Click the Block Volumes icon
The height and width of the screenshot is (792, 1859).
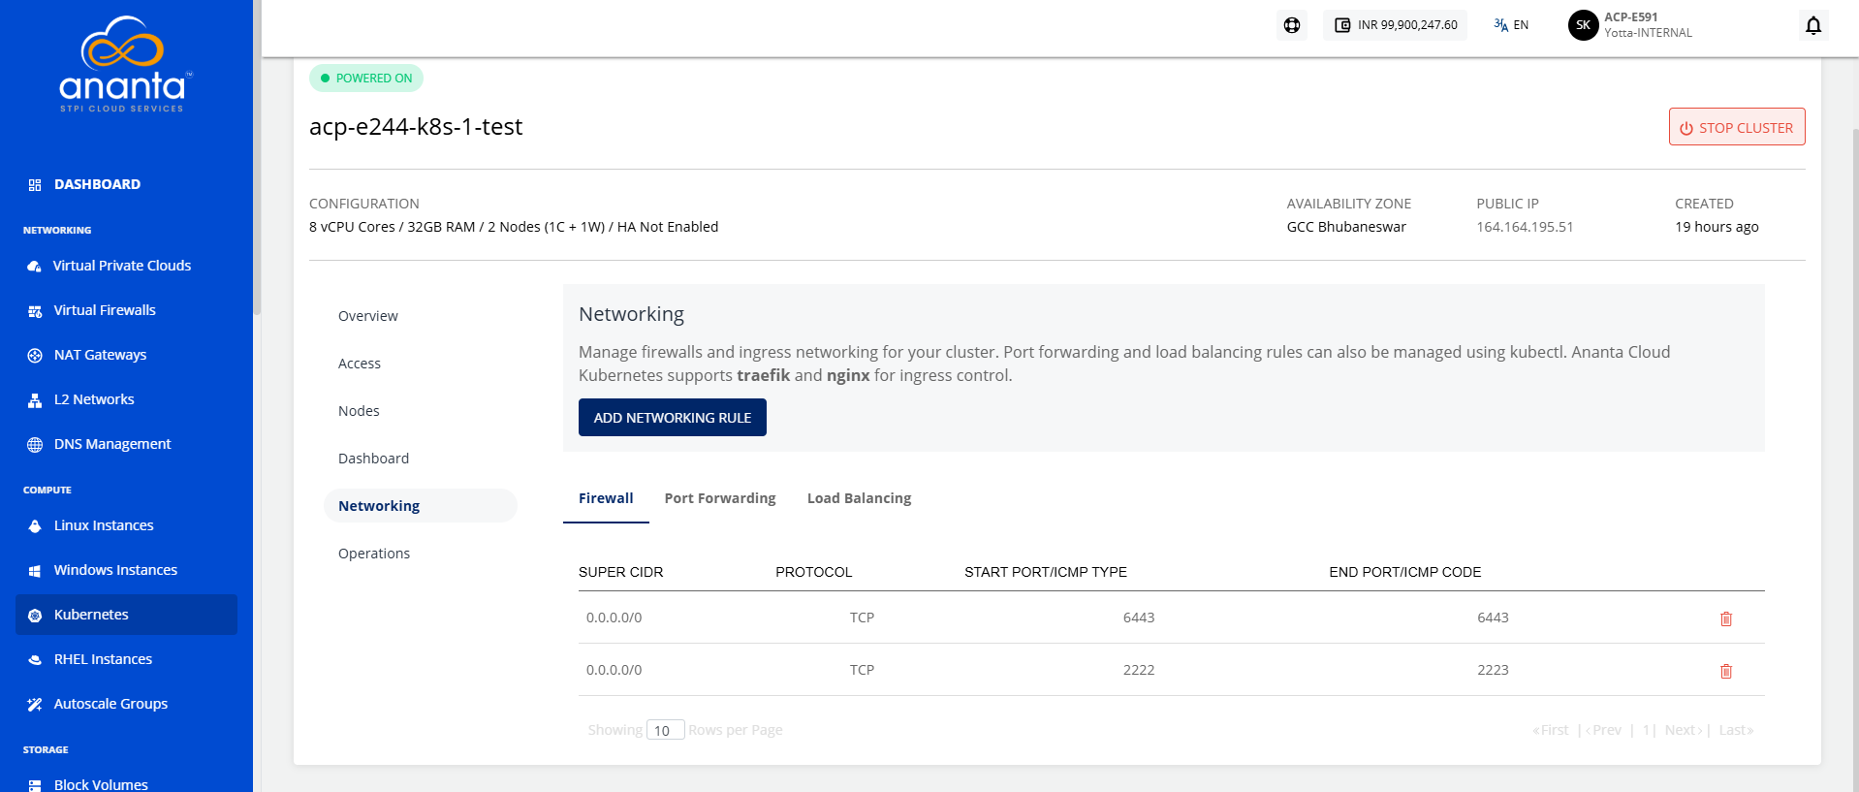click(x=35, y=785)
